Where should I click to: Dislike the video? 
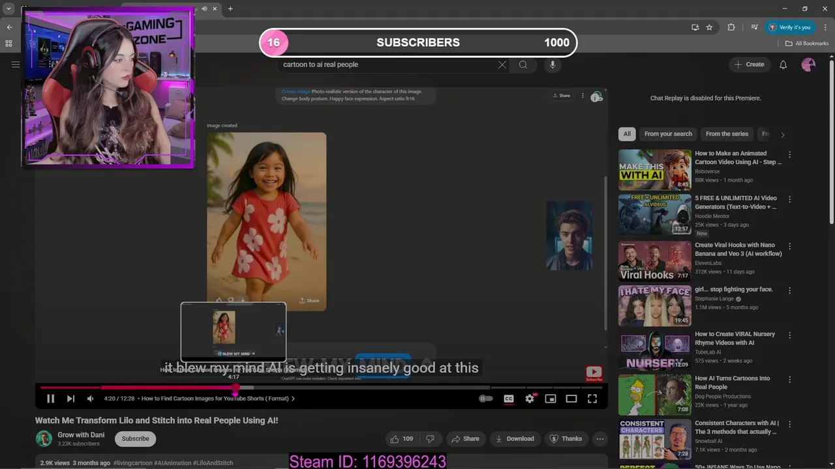click(x=430, y=439)
